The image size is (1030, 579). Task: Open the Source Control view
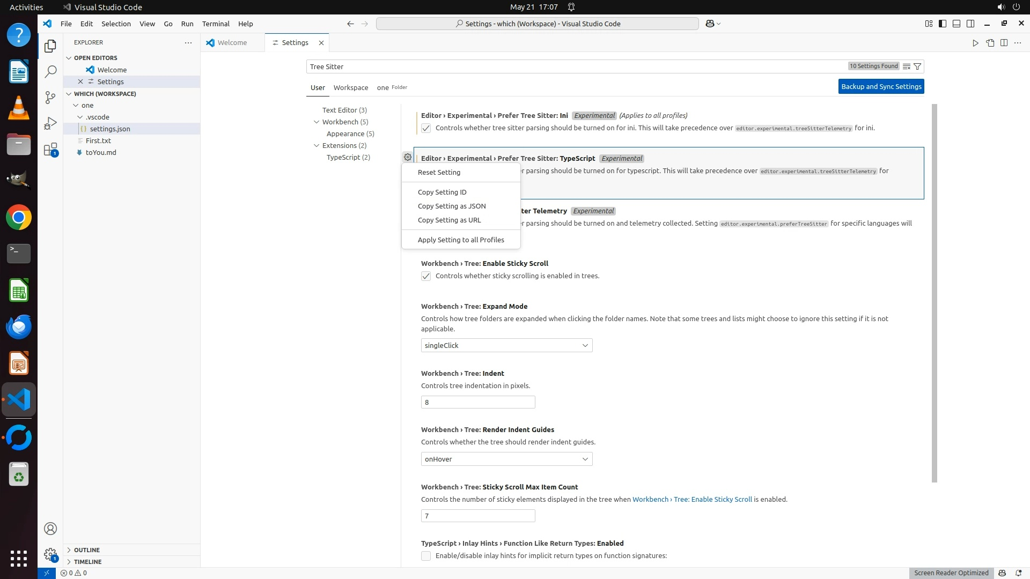coord(50,97)
